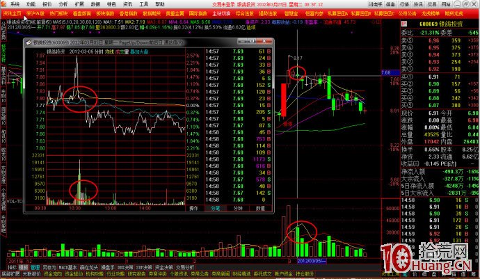Open 委托成交 in bottom bar

pos(263,274)
